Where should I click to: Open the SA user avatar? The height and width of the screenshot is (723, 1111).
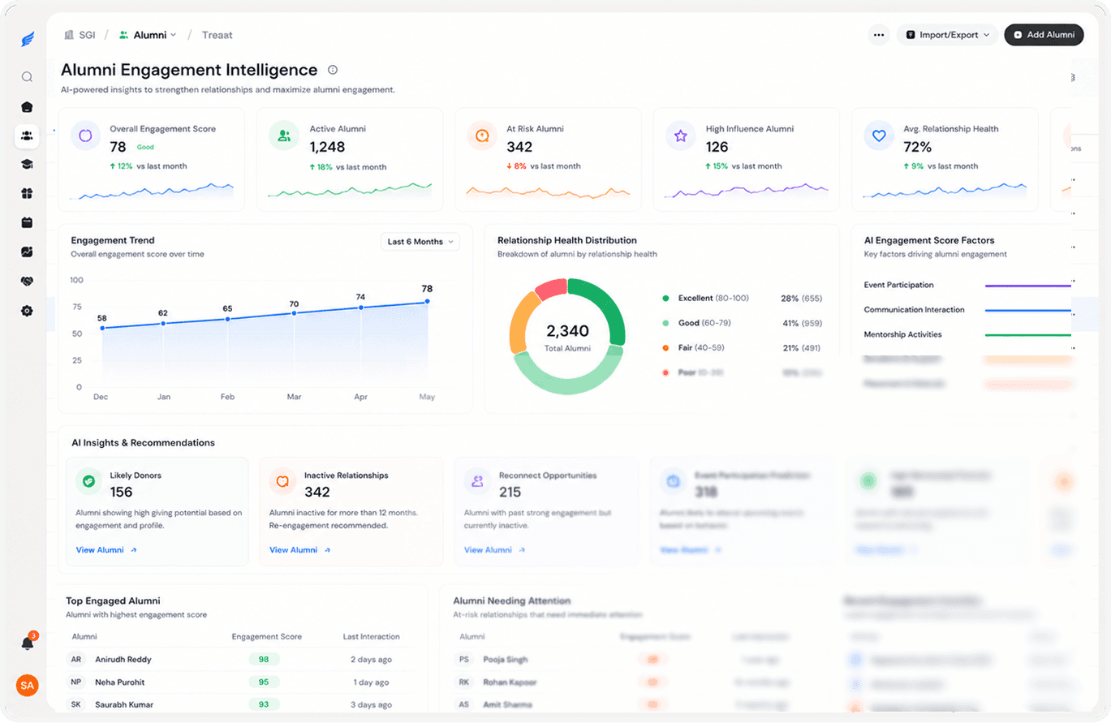[x=28, y=686]
